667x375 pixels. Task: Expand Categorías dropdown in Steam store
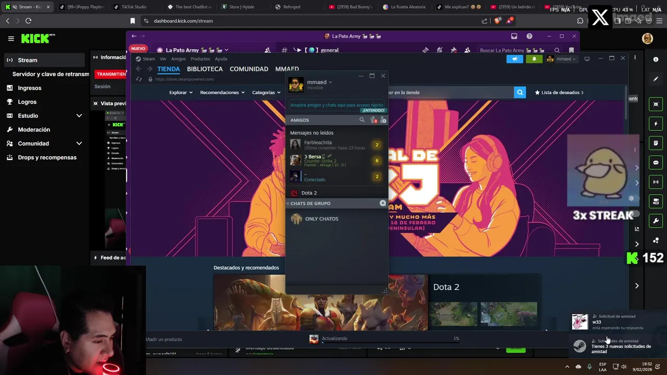(x=266, y=92)
